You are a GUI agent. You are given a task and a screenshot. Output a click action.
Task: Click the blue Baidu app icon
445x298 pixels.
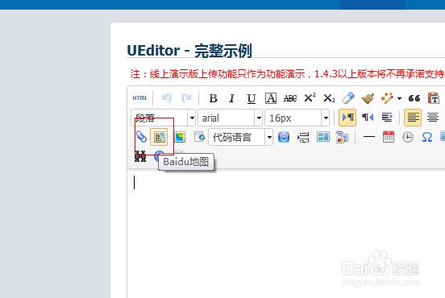pos(284,137)
